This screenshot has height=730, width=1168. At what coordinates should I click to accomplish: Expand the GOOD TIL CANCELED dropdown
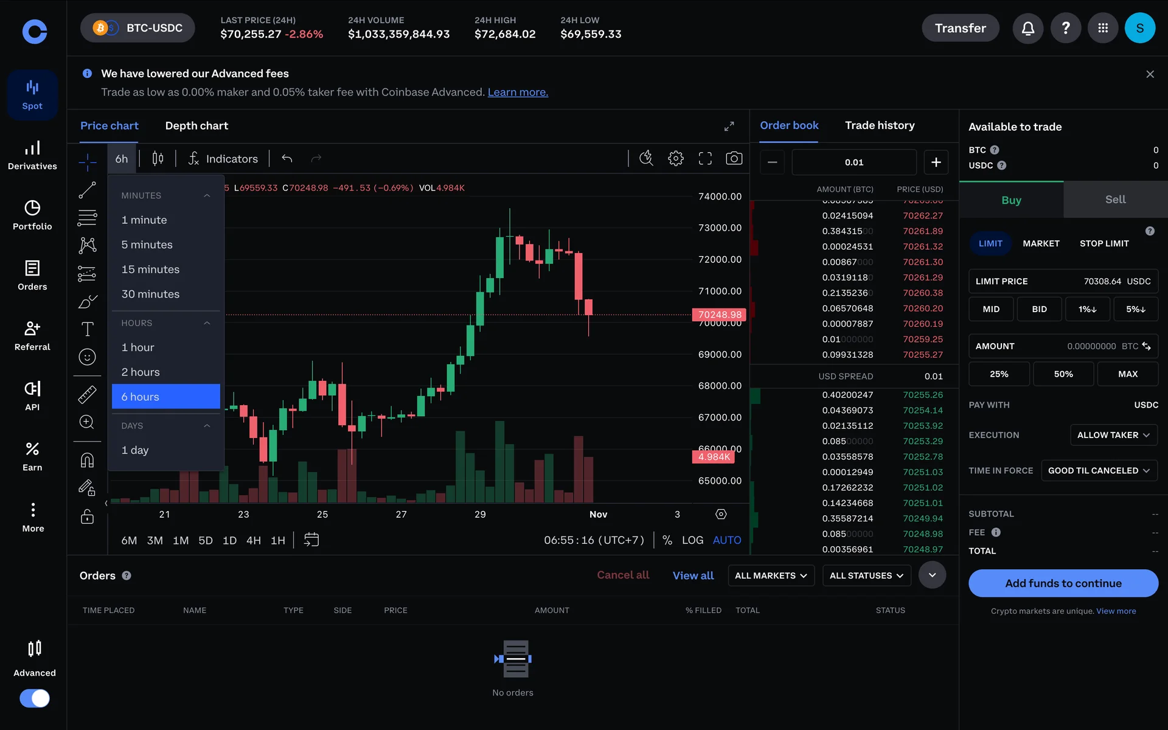coord(1098,470)
